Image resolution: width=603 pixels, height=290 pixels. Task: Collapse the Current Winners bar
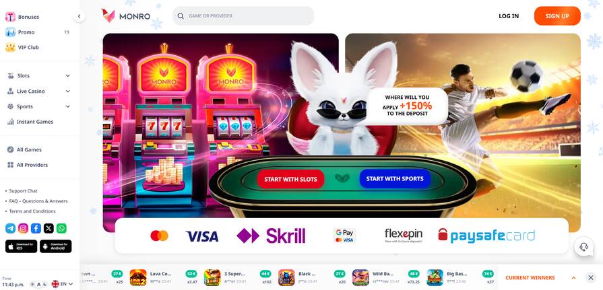point(573,278)
